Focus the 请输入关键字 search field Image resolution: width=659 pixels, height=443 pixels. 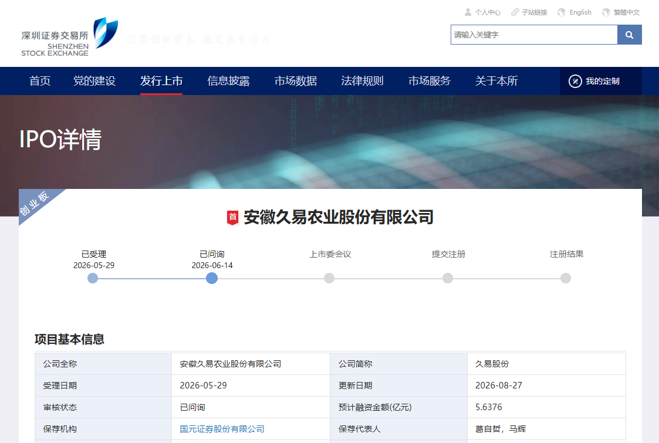click(534, 35)
